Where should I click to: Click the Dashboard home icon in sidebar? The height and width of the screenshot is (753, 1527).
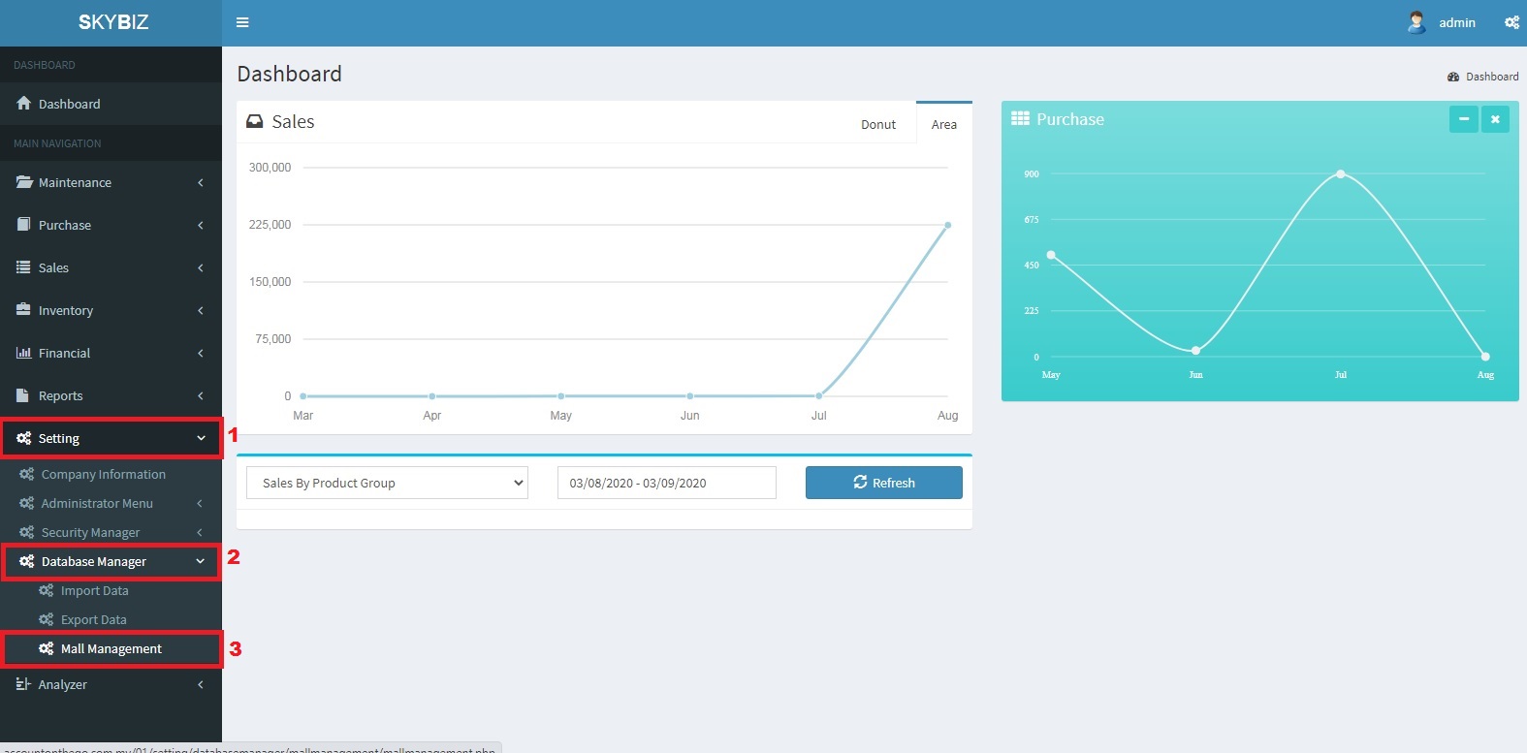[x=24, y=104]
